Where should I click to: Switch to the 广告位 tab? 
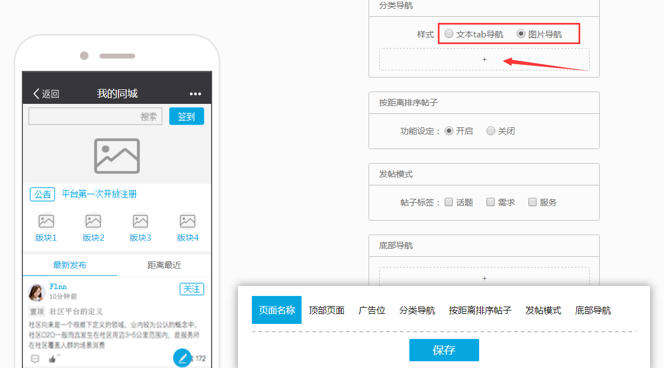coord(372,310)
